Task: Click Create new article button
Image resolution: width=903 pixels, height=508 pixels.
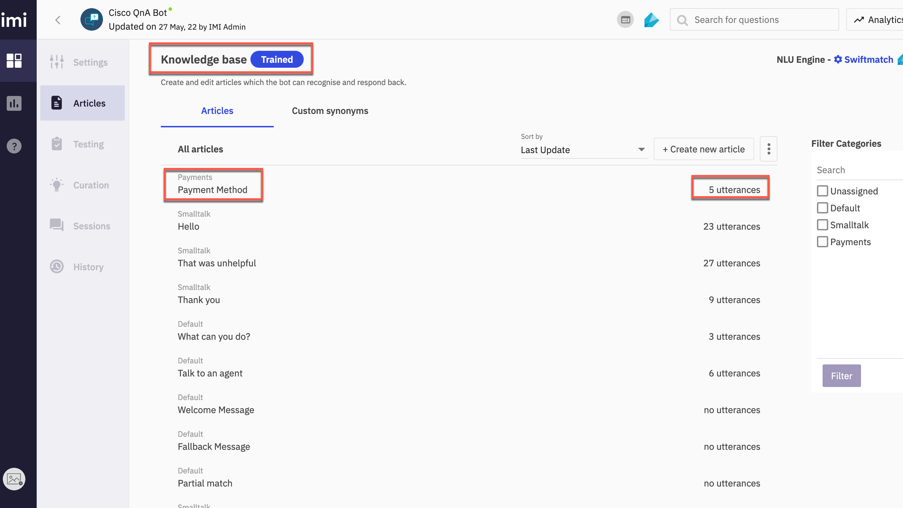Action: tap(704, 149)
